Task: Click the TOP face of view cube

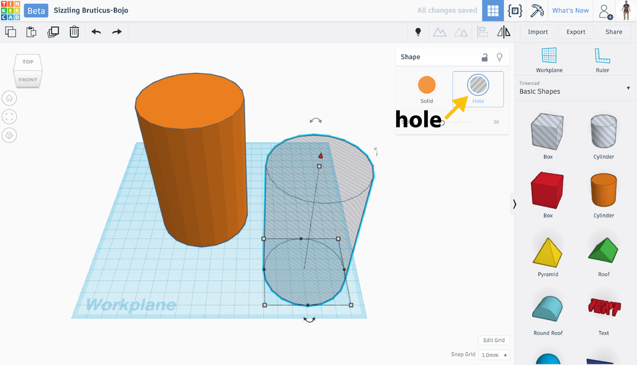Action: coord(27,62)
